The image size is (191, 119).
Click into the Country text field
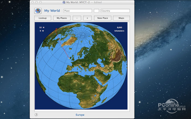tap(115, 11)
